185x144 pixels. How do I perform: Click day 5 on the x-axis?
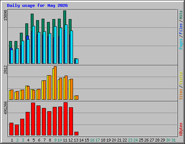coord(34,140)
